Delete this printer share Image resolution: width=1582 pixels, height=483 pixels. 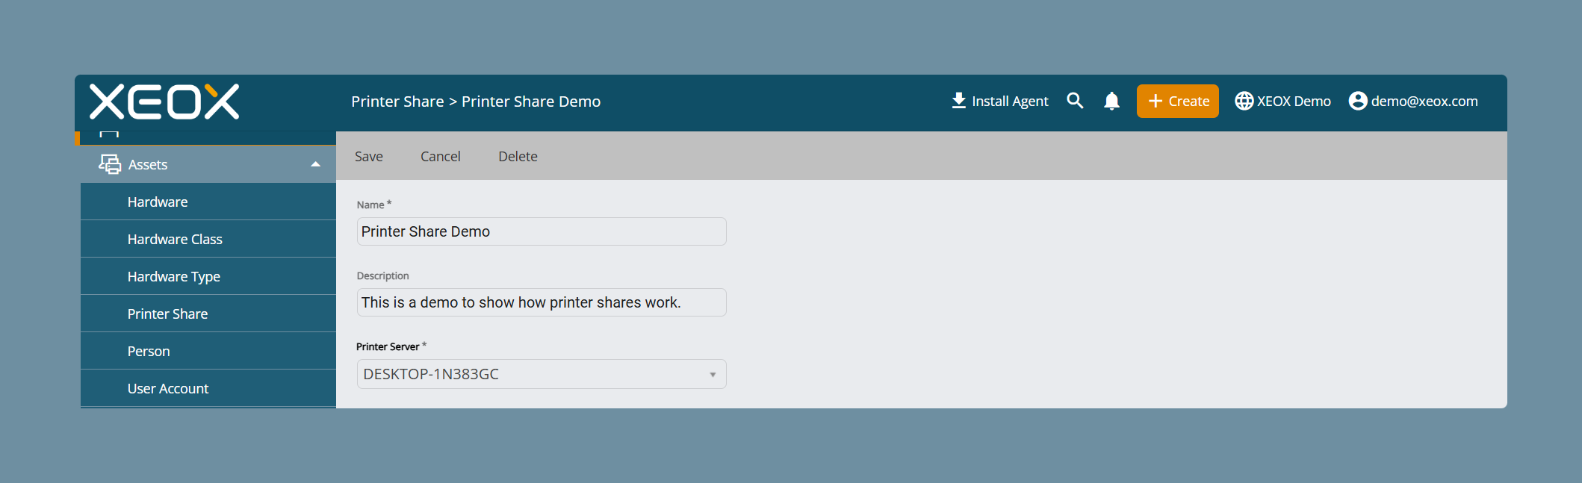coord(518,156)
